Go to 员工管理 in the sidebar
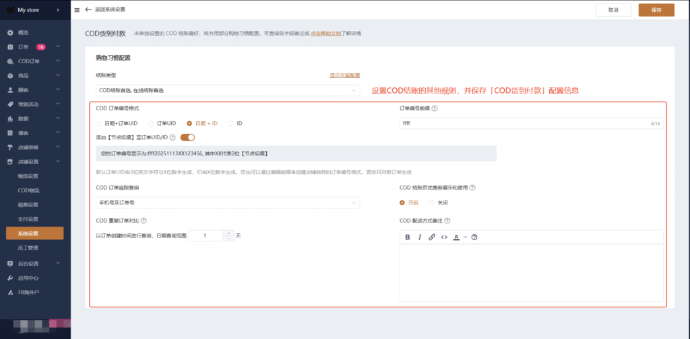The height and width of the screenshot is (339, 690). coord(28,248)
